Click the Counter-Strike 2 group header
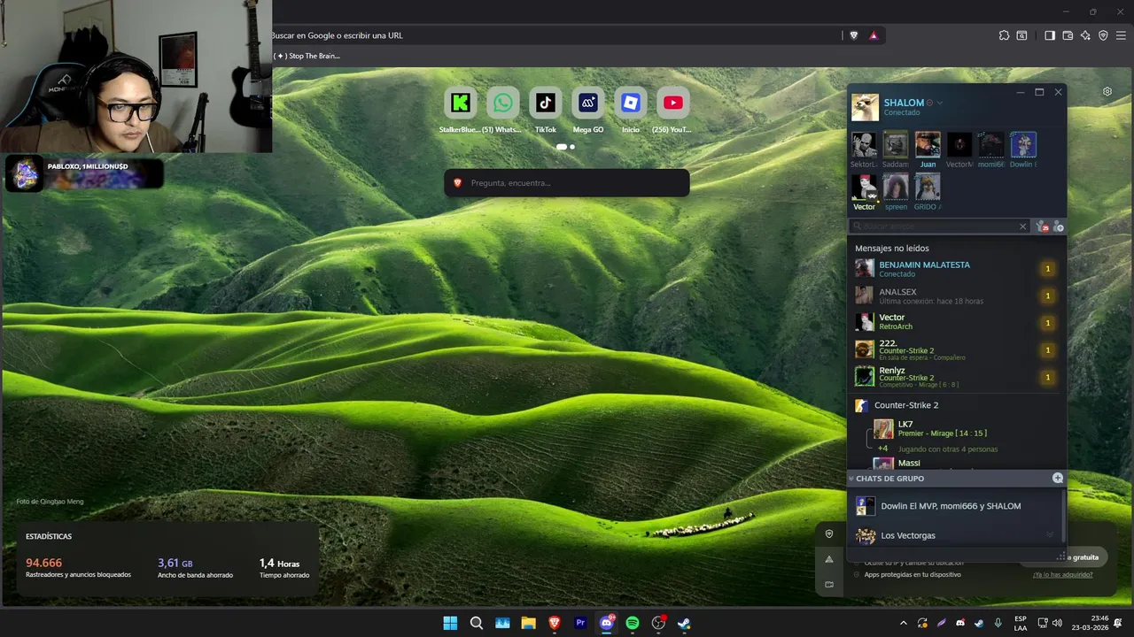This screenshot has height=637, width=1134. pos(956,405)
